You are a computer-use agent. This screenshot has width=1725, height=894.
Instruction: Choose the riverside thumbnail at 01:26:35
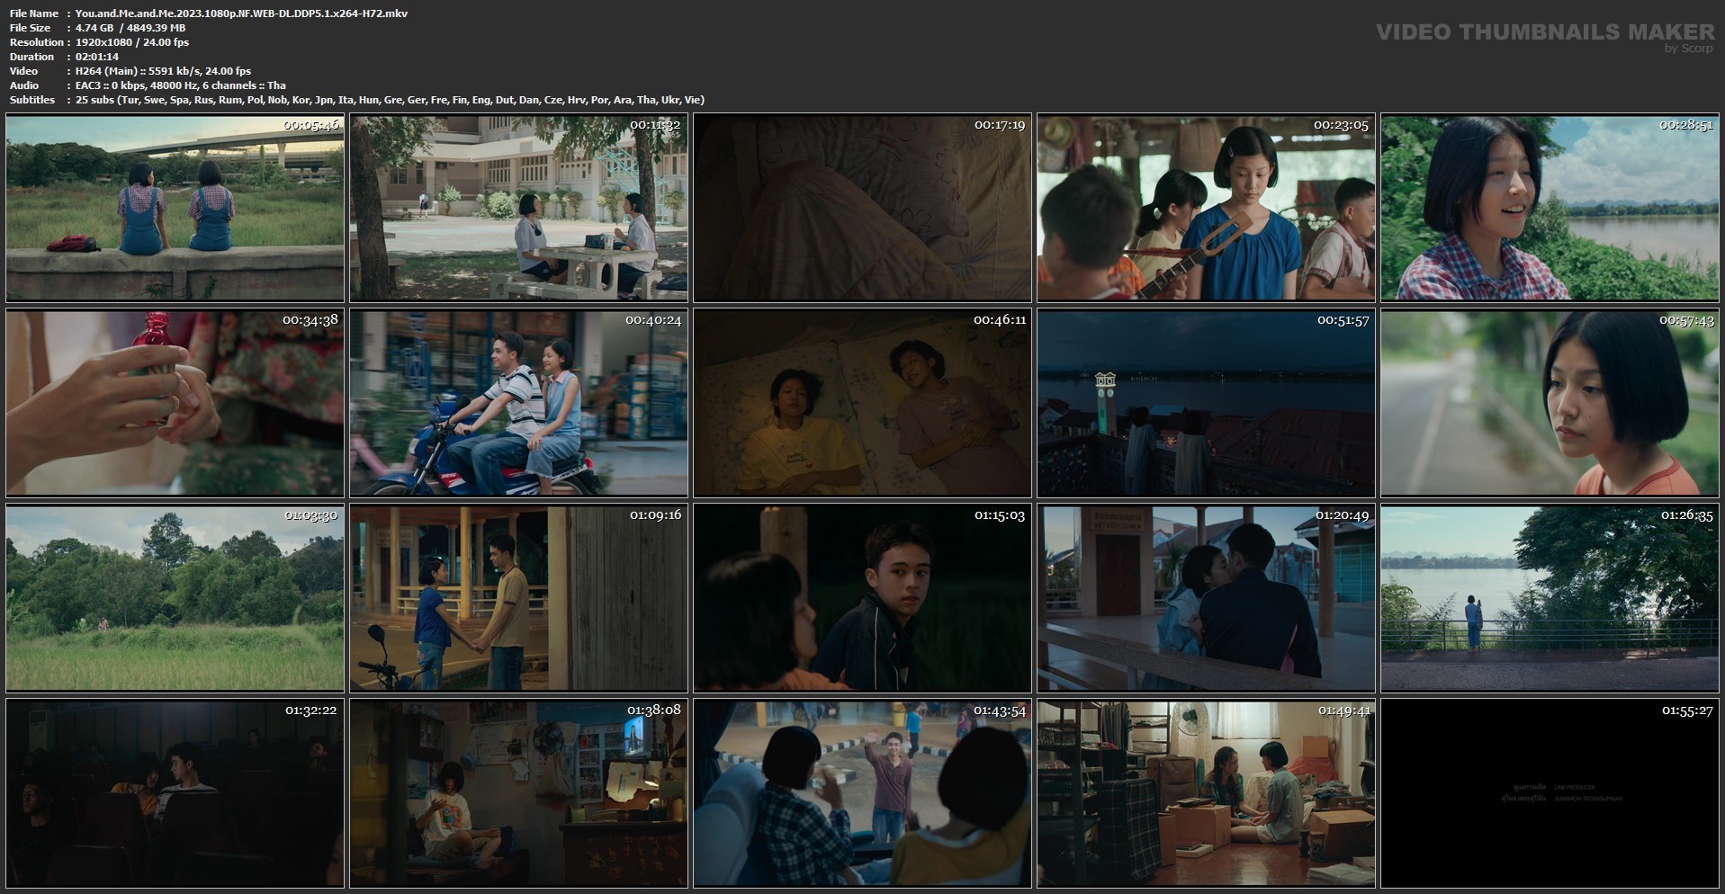(1550, 598)
